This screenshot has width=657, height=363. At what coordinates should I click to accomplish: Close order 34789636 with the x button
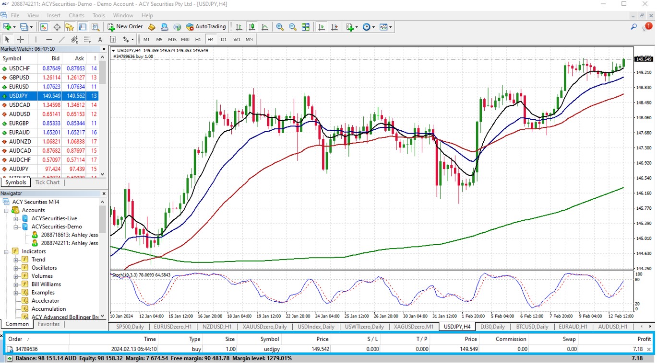coord(649,350)
